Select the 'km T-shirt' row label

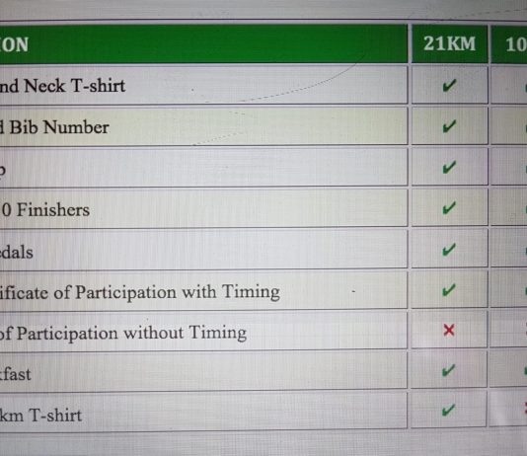pyautogui.click(x=40, y=415)
